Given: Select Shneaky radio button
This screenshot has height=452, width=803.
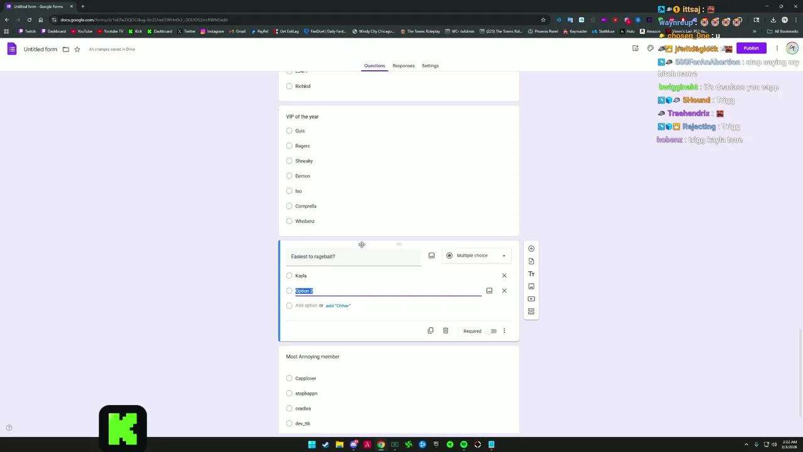Looking at the screenshot, I should [289, 161].
